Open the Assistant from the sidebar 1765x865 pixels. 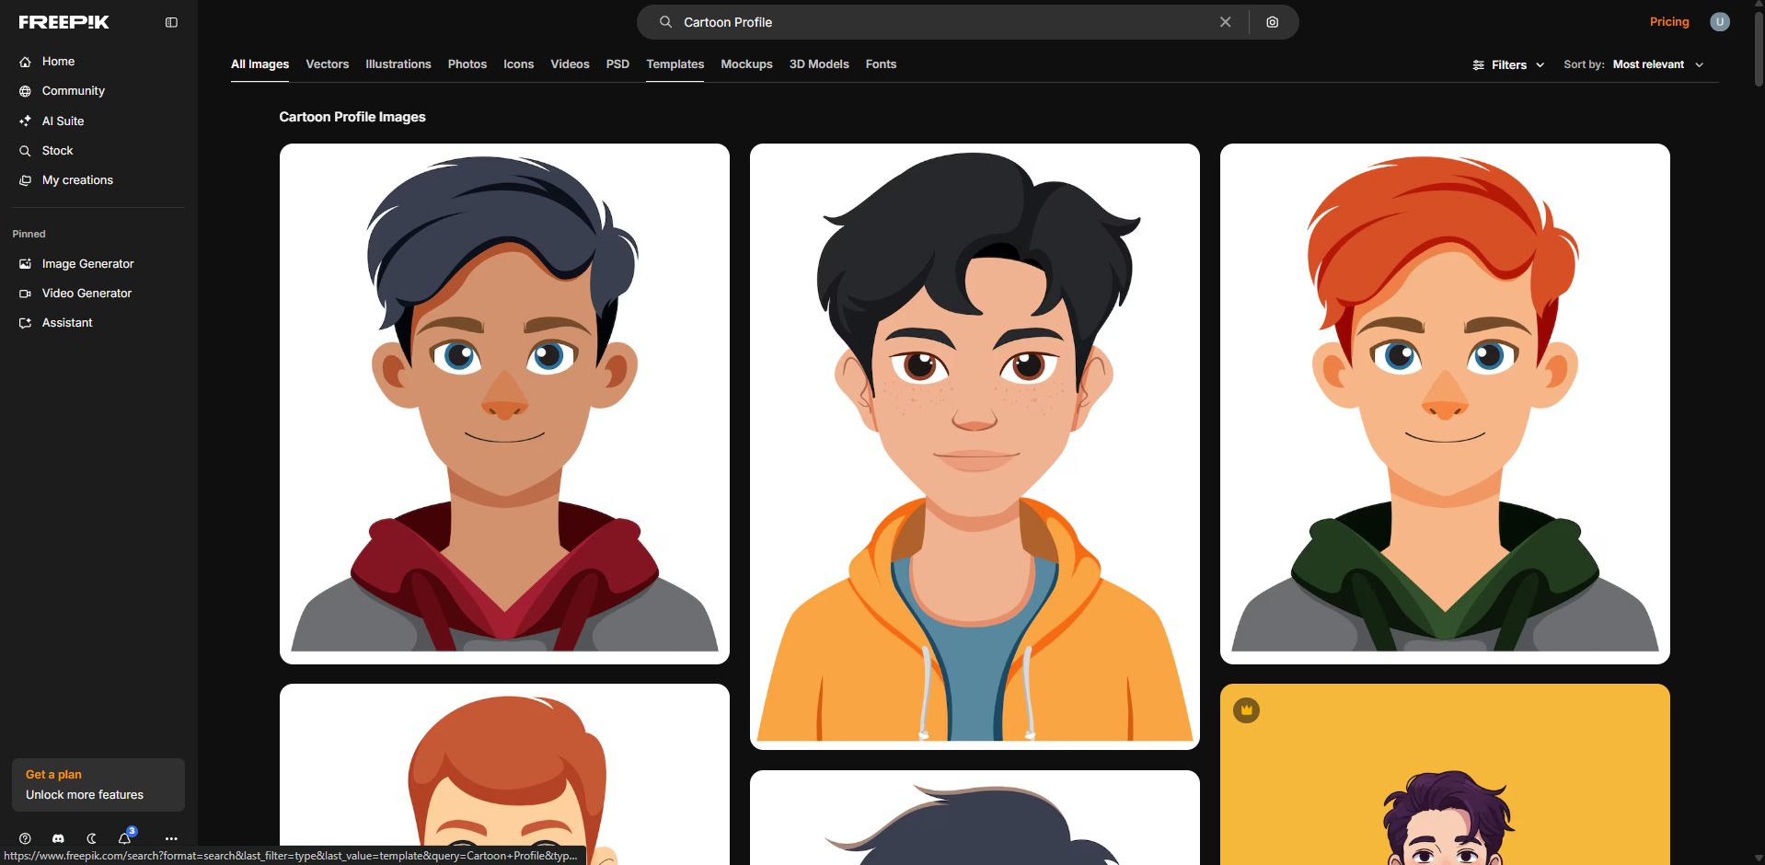click(x=66, y=322)
